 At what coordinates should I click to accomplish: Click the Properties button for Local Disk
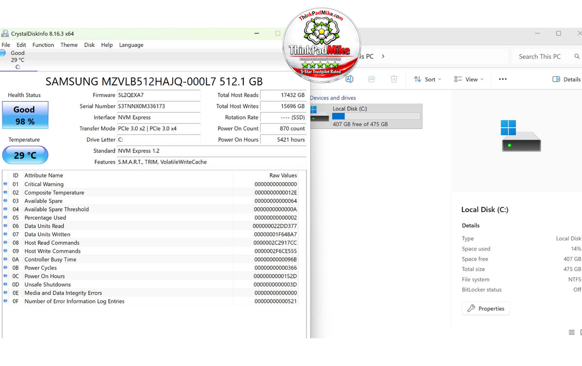coord(485,309)
